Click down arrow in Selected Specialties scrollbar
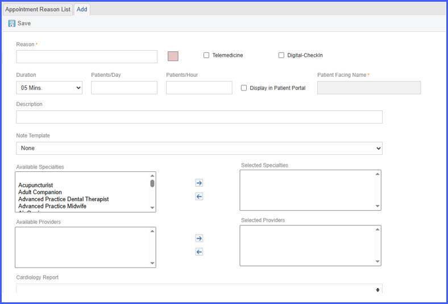Screen dimensions: 448x304 [x=378, y=206]
